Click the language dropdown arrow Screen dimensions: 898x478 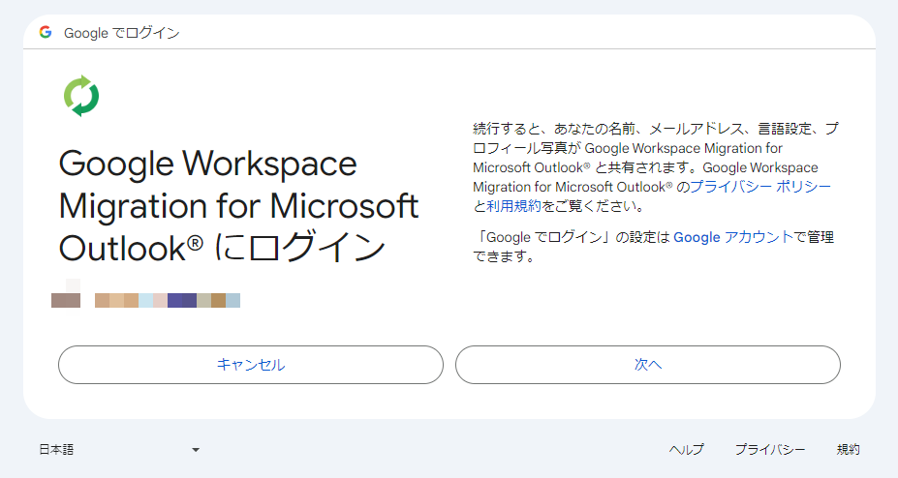pos(196,450)
